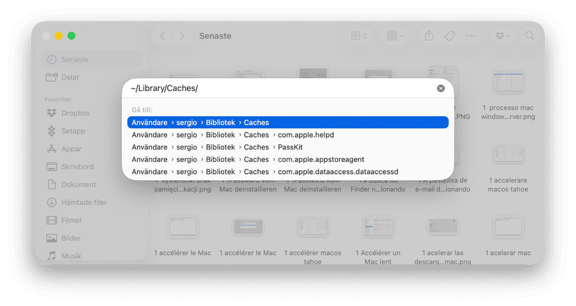
Task: Choose the com.apple.helpd path suggestion
Action: (x=288, y=135)
